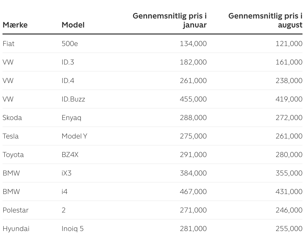Screen dimensions: 305x240
Task: Click the BZ4X model cell
Action: click(70, 155)
